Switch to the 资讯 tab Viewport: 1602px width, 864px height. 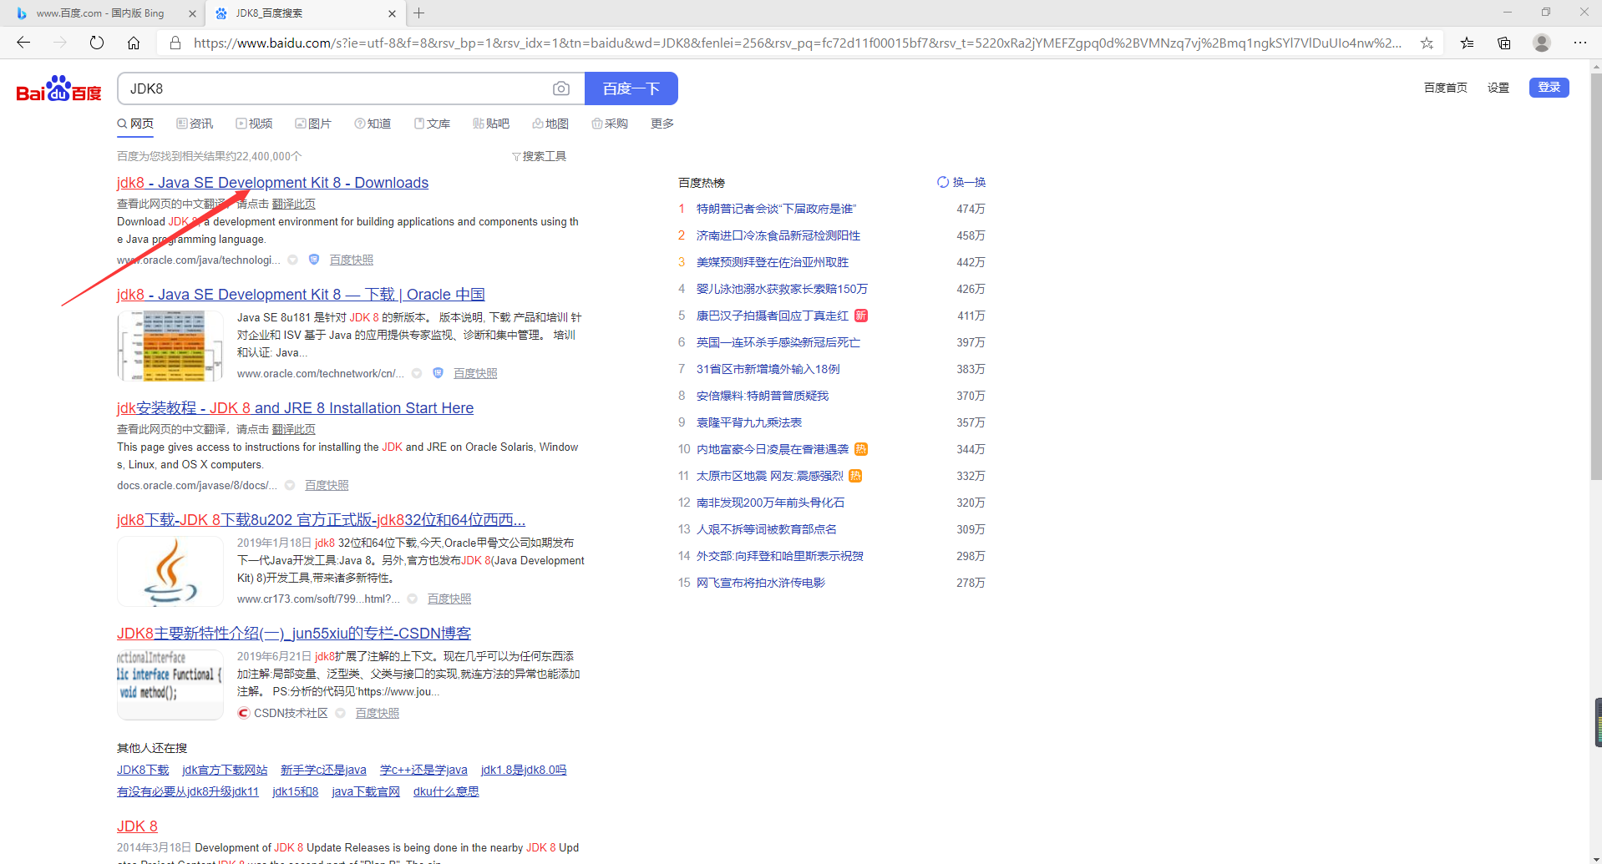click(195, 124)
